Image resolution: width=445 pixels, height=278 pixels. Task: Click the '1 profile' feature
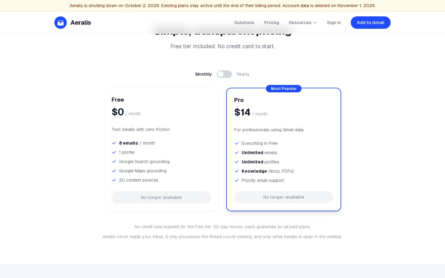pos(127,152)
